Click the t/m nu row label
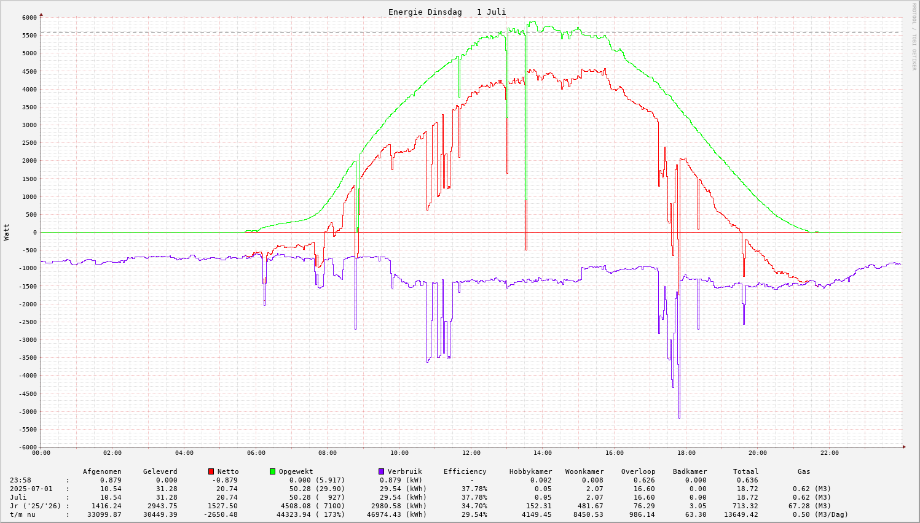 (x=23, y=514)
